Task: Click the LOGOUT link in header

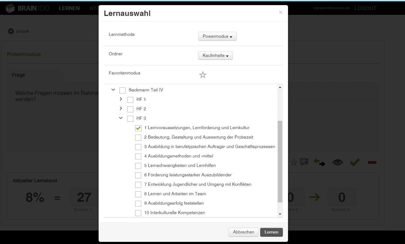Action: pyautogui.click(x=365, y=8)
